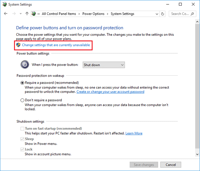Click the UAC shield icon
This screenshot has height=171, width=200.
click(x=19, y=45)
